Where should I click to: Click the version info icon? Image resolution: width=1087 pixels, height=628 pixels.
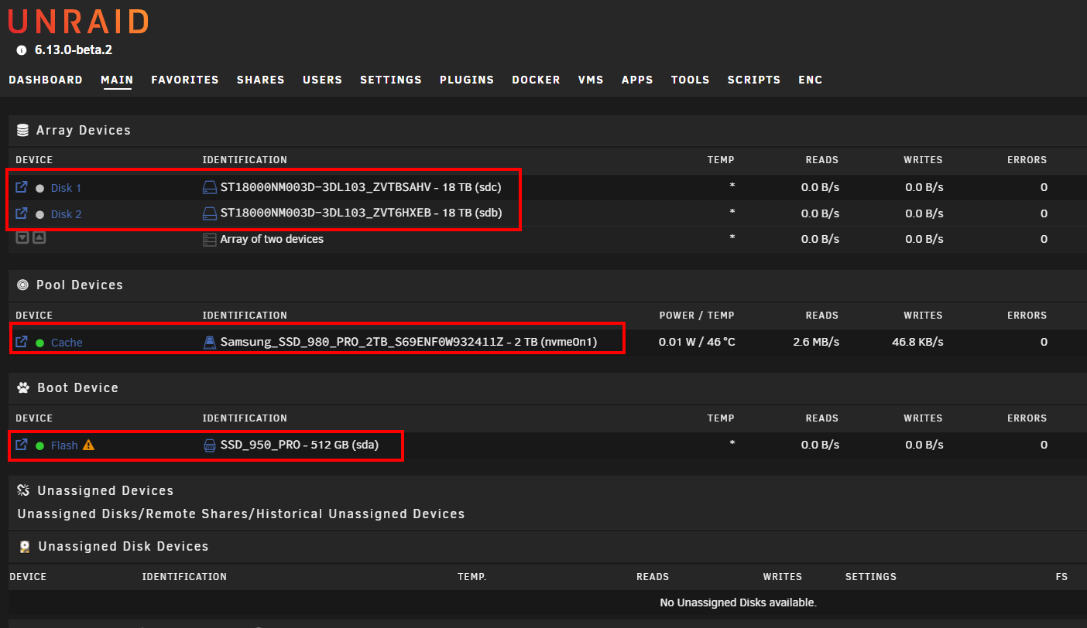coord(22,50)
